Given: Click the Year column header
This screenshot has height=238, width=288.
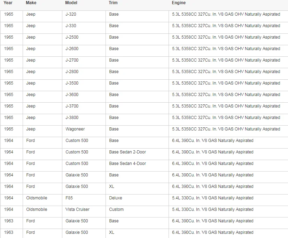Looking at the screenshot, I should pos(8,3).
